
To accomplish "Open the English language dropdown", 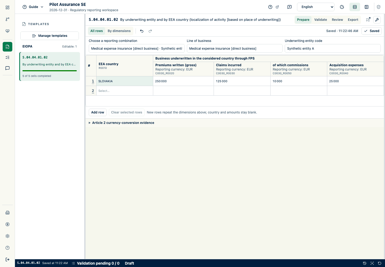I will click(x=316, y=7).
